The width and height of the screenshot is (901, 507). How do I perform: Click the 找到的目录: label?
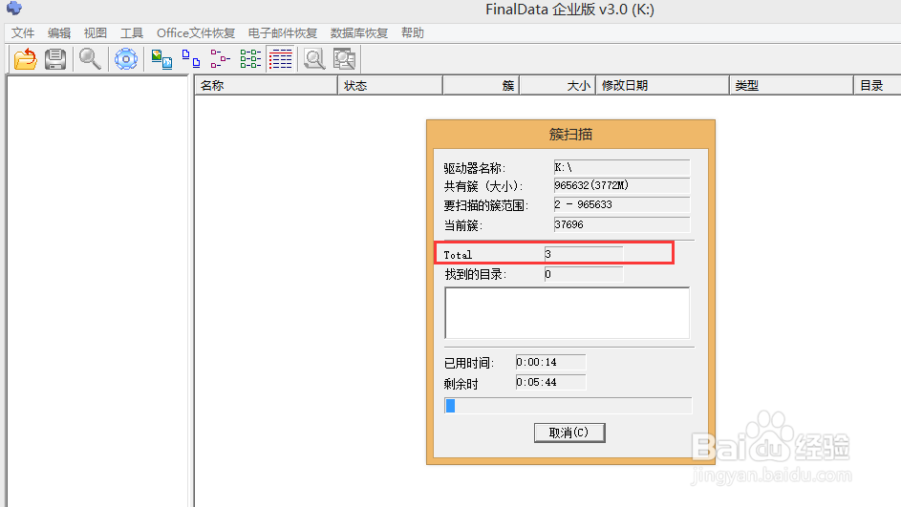[x=476, y=274]
